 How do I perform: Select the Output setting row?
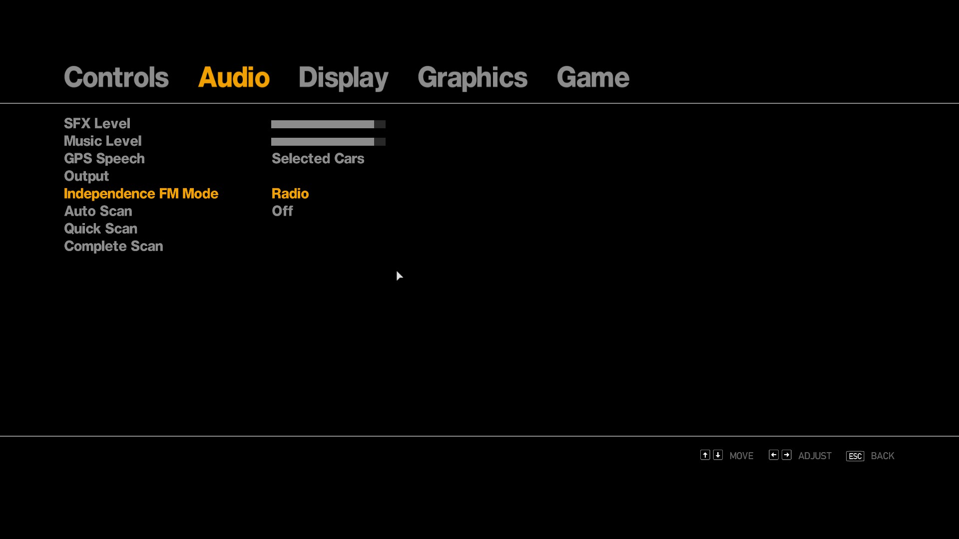click(86, 176)
